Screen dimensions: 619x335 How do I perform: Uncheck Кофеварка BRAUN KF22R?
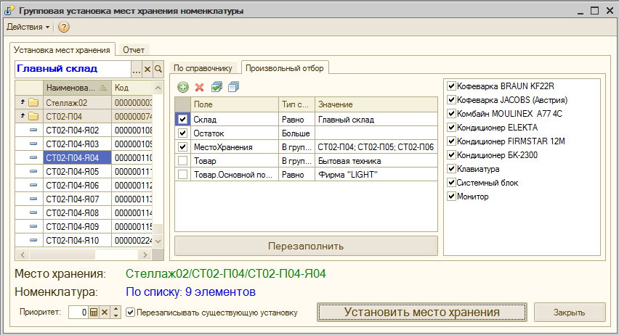coord(452,86)
